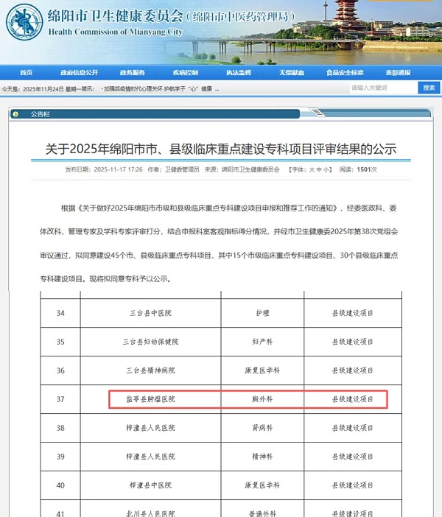Open the 政务服务 menu item
The height and width of the screenshot is (517, 442).
pyautogui.click(x=133, y=72)
